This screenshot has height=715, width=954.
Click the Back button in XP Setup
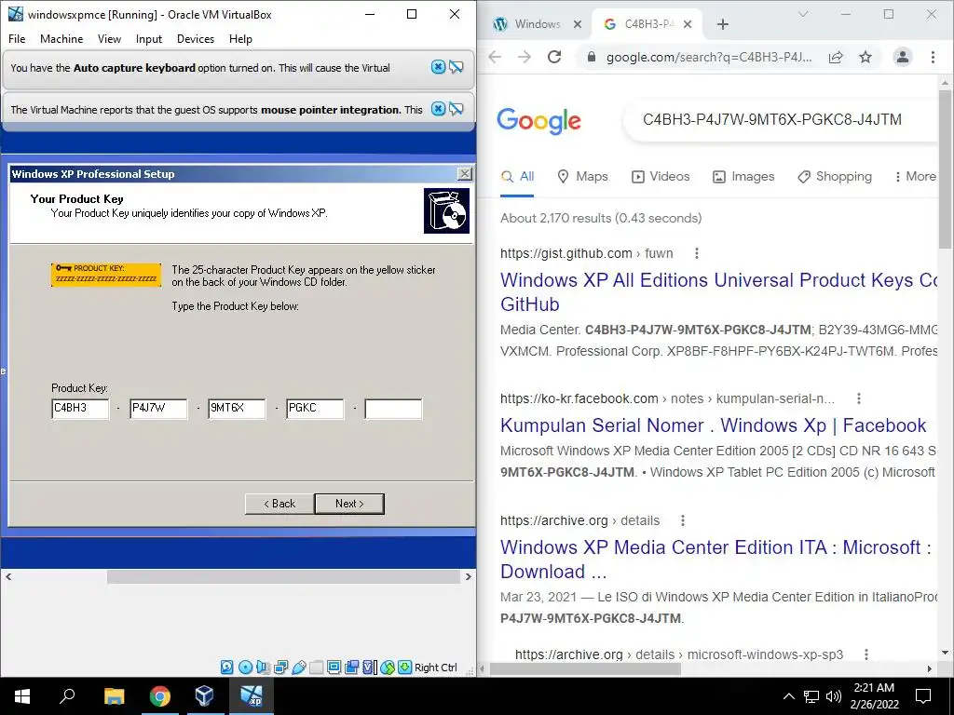[x=279, y=504]
